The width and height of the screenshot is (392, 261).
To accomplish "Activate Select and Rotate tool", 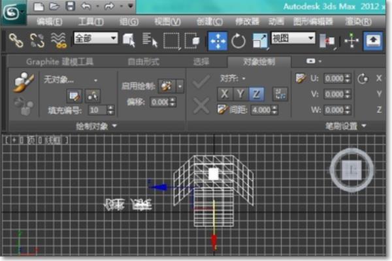I will coord(238,41).
